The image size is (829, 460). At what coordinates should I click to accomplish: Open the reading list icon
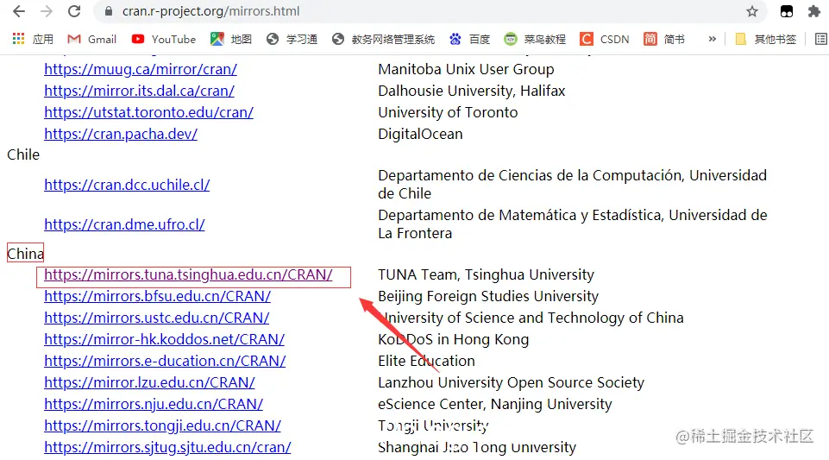(x=821, y=39)
